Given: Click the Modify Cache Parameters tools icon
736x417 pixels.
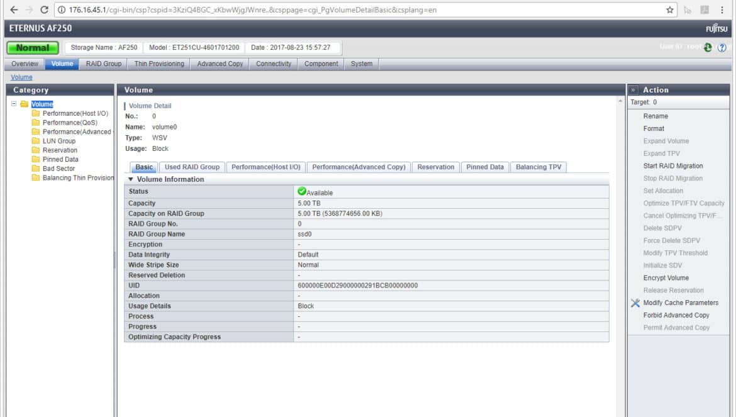Looking at the screenshot, I should [635, 303].
